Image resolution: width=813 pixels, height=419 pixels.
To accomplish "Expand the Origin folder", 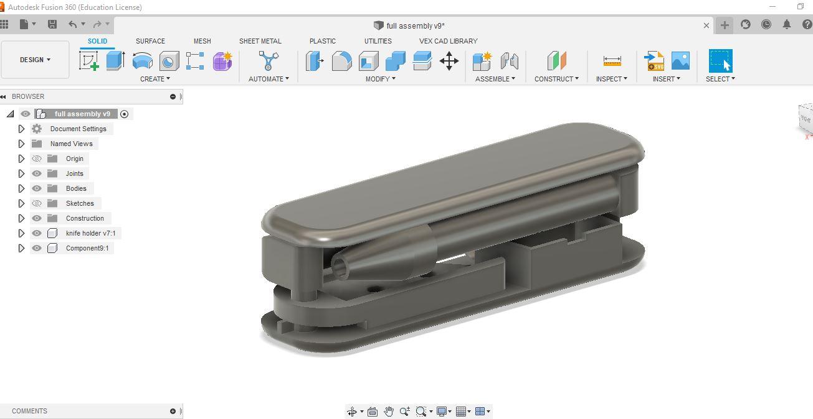I will point(21,159).
